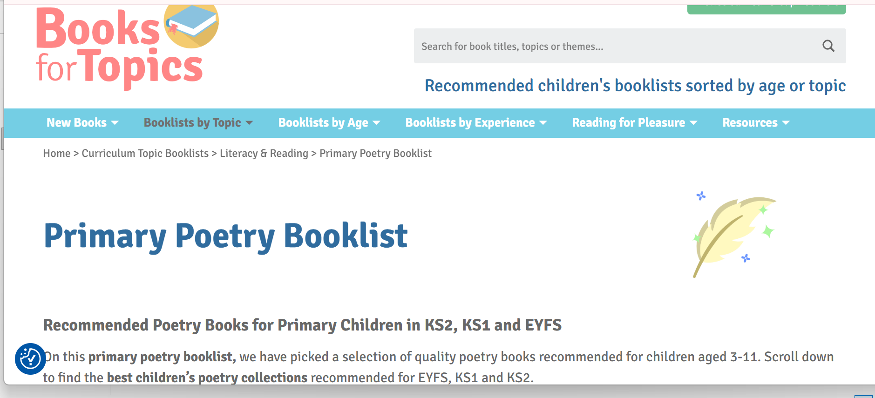Expand the Reading for Pleasure arrow
The width and height of the screenshot is (875, 398).
[x=693, y=123]
